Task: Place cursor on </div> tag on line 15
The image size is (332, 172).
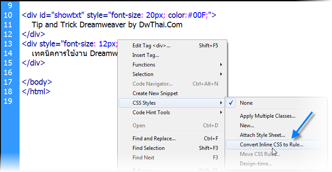Action: pos(33,63)
